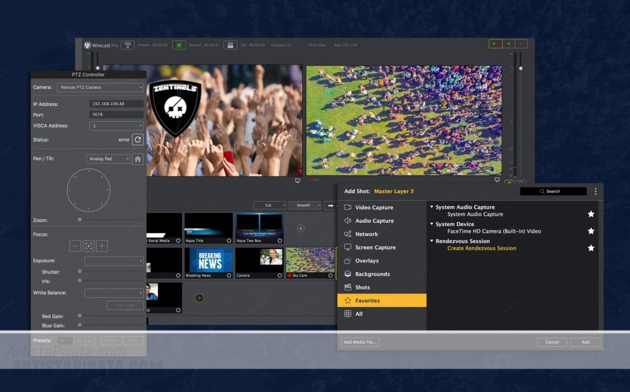This screenshot has height=392, width=630.
Task: Select Audio Capture category
Action: 381,221
